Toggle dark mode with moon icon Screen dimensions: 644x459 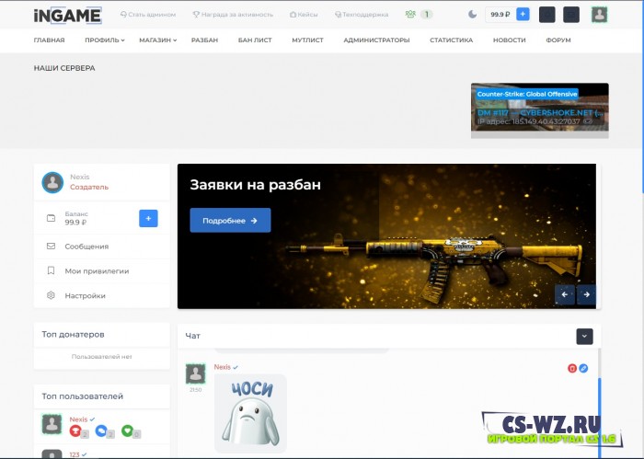(472, 15)
